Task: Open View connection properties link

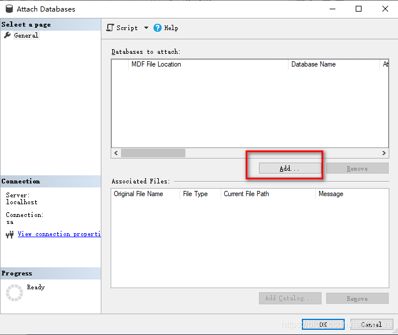Action: point(59,234)
